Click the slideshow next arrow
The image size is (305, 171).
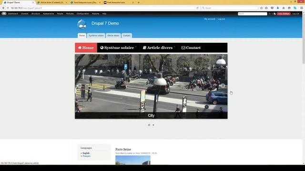223,85
